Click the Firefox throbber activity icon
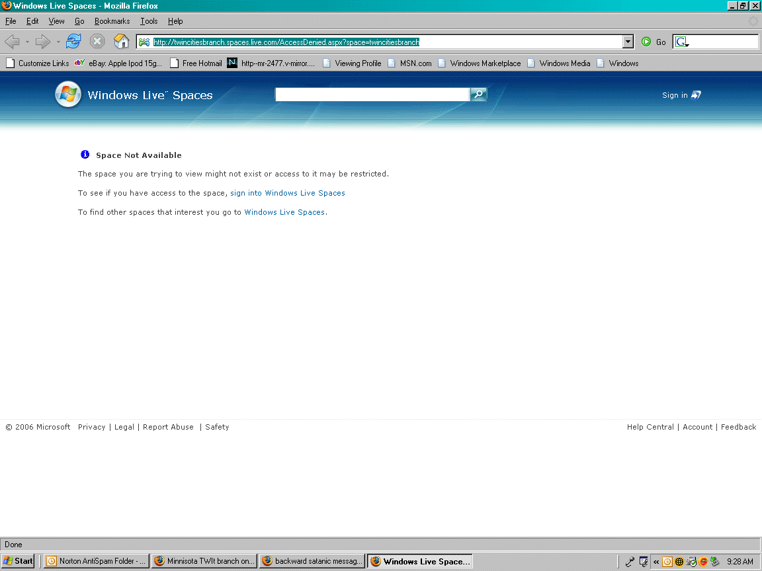This screenshot has width=762, height=571. pyautogui.click(x=753, y=21)
